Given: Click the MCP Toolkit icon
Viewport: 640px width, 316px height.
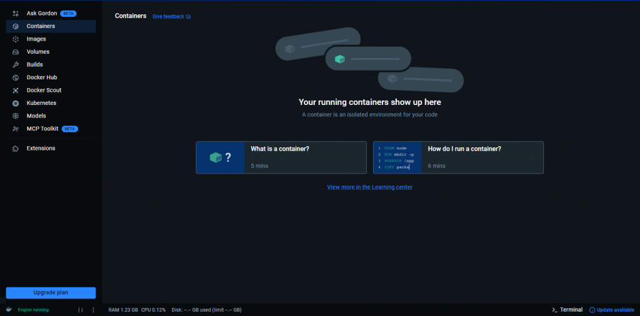Looking at the screenshot, I should (x=16, y=129).
